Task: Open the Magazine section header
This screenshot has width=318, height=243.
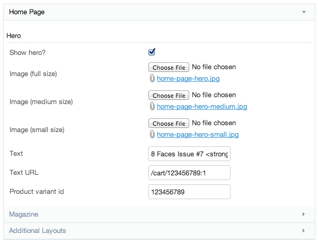Action: point(24,214)
